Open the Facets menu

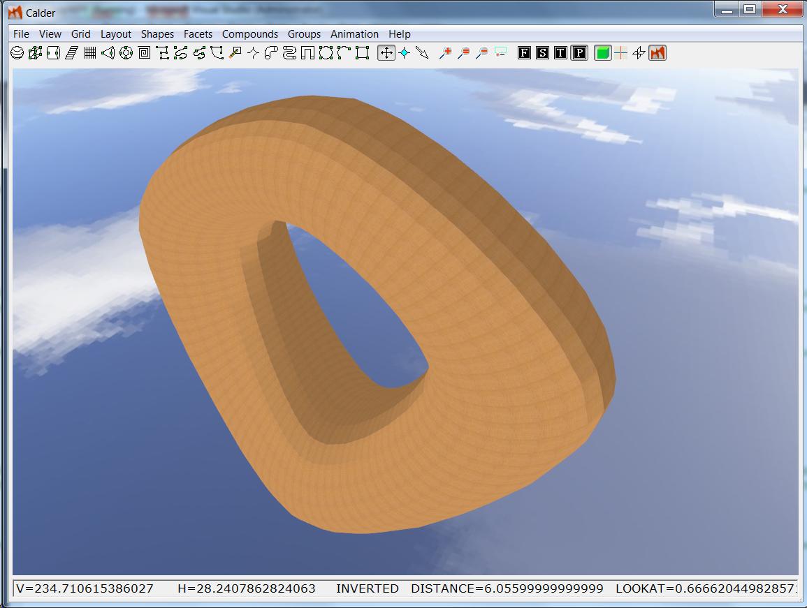(x=198, y=34)
